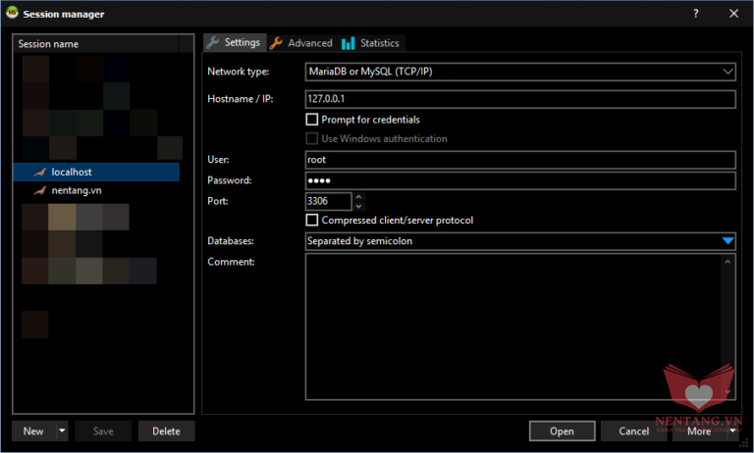
Task: Click the MariaDB icon beside nentang.vn session
Action: click(x=39, y=191)
